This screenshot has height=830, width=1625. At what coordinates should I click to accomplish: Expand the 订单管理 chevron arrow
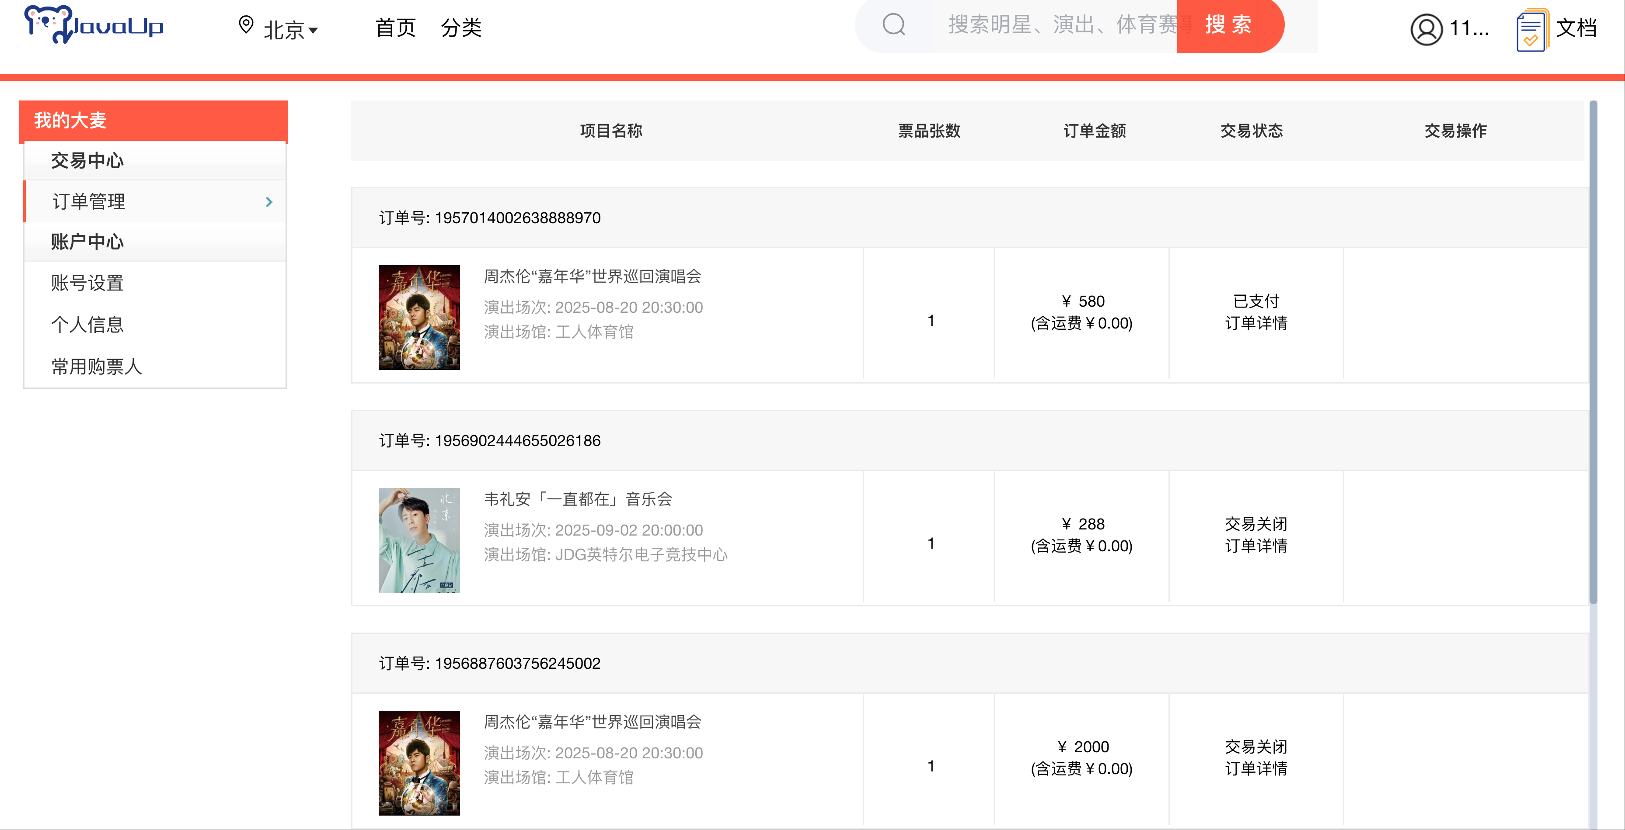click(269, 202)
